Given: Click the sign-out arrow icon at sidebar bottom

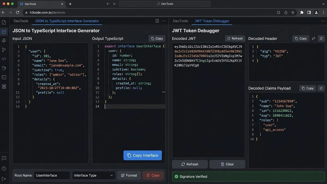Looking at the screenshot, I should (4, 179).
